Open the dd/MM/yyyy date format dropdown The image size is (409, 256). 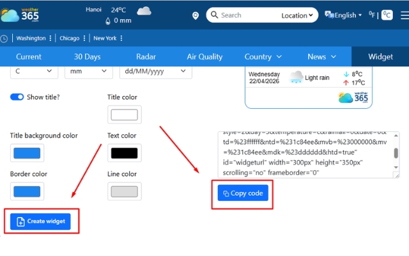[x=156, y=72]
